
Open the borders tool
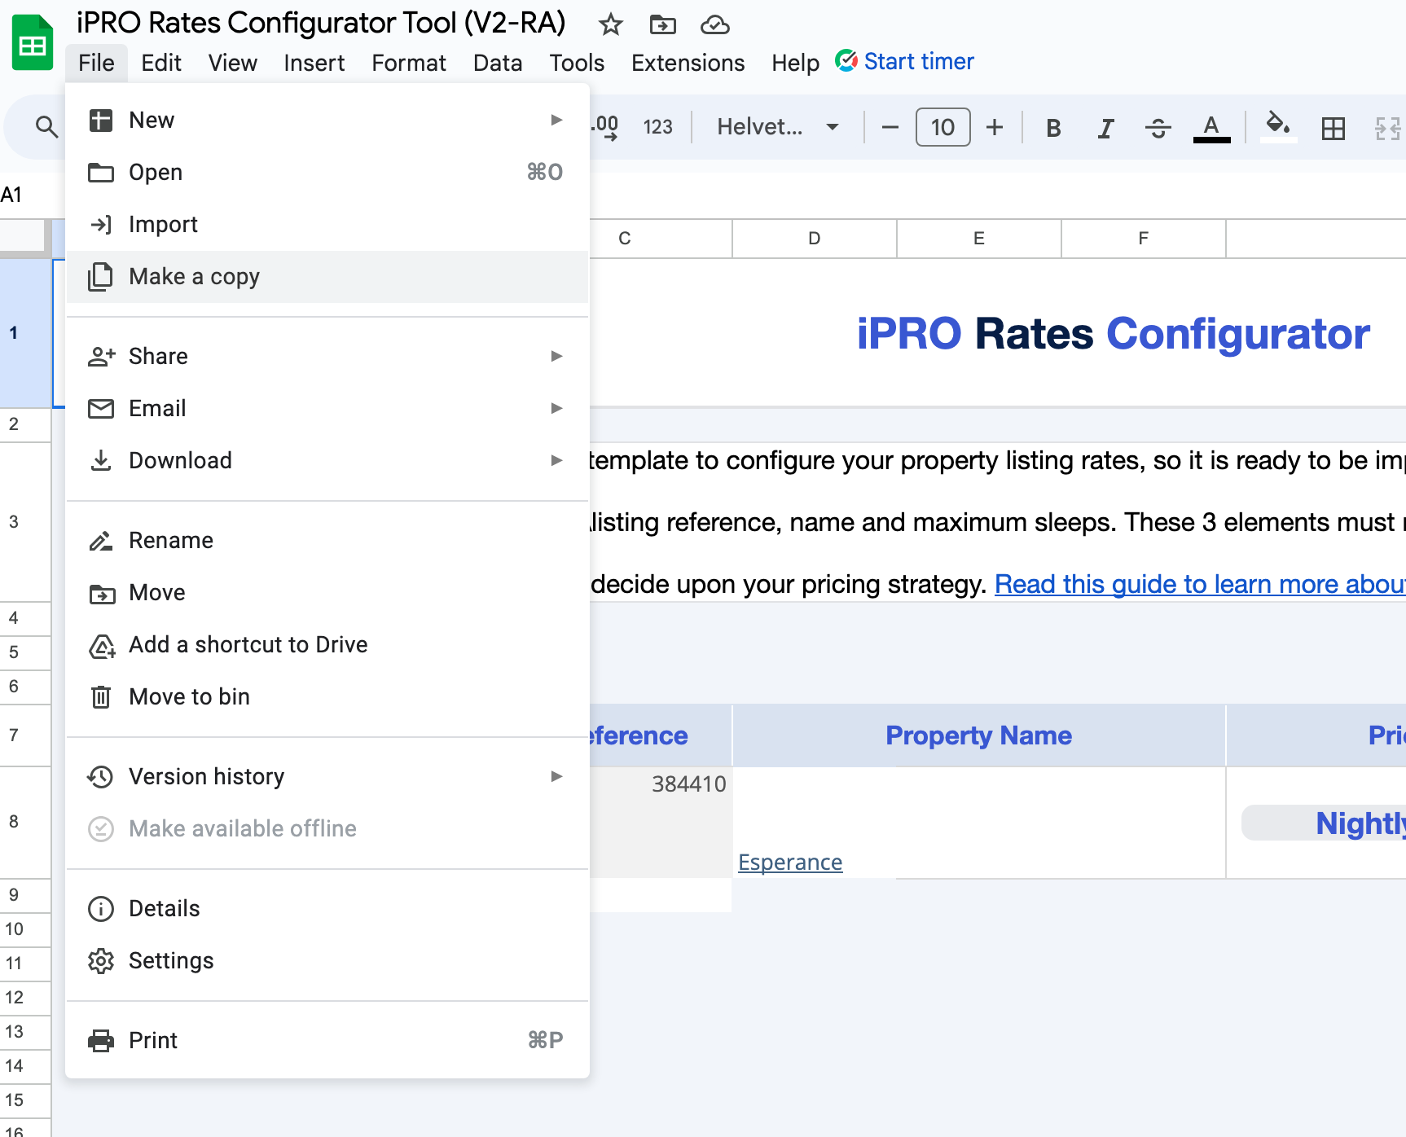pyautogui.click(x=1333, y=128)
